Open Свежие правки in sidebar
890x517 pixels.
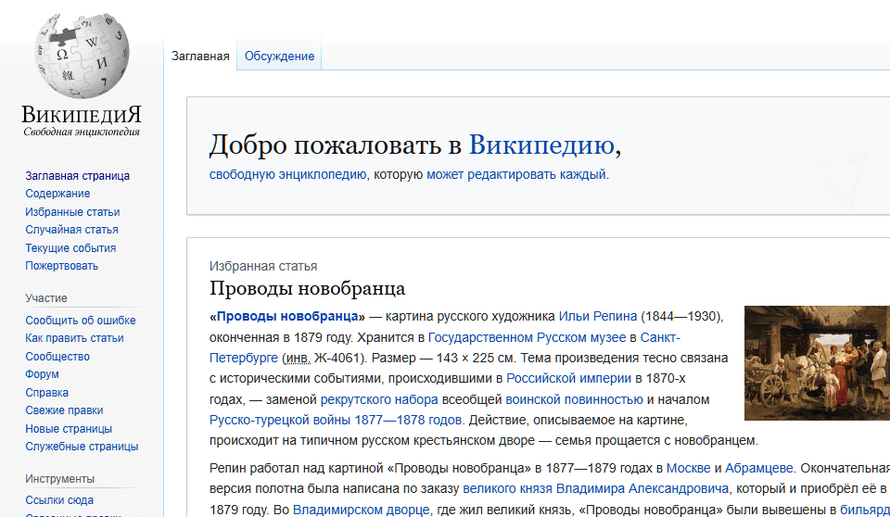click(x=64, y=410)
